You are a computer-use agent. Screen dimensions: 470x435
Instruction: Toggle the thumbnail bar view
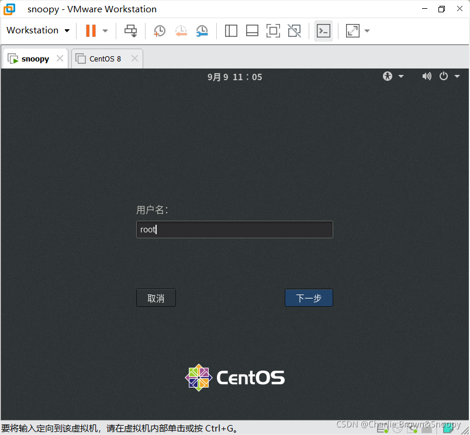tap(252, 30)
